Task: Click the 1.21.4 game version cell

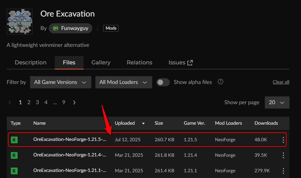Action: [190, 155]
